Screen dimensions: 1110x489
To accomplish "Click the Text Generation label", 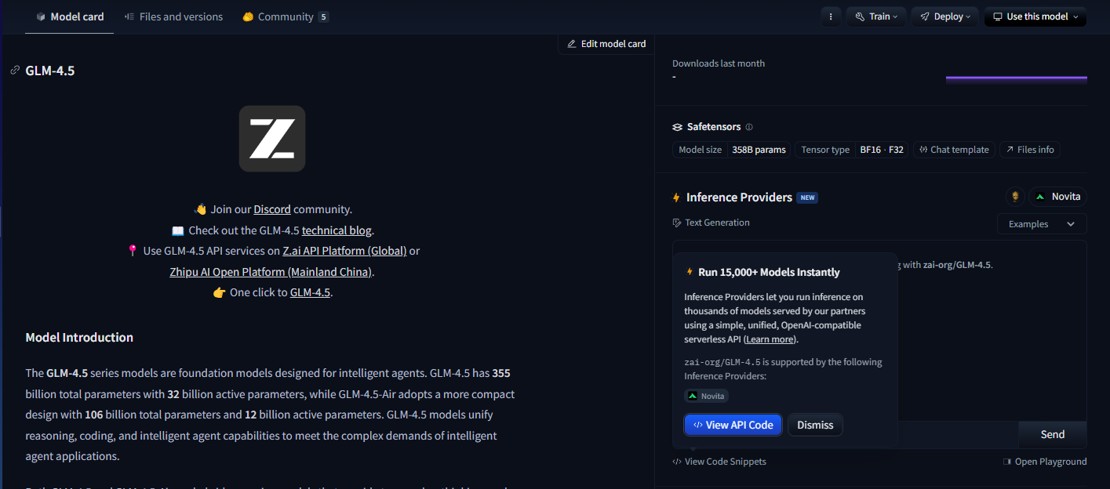I will 717,223.
